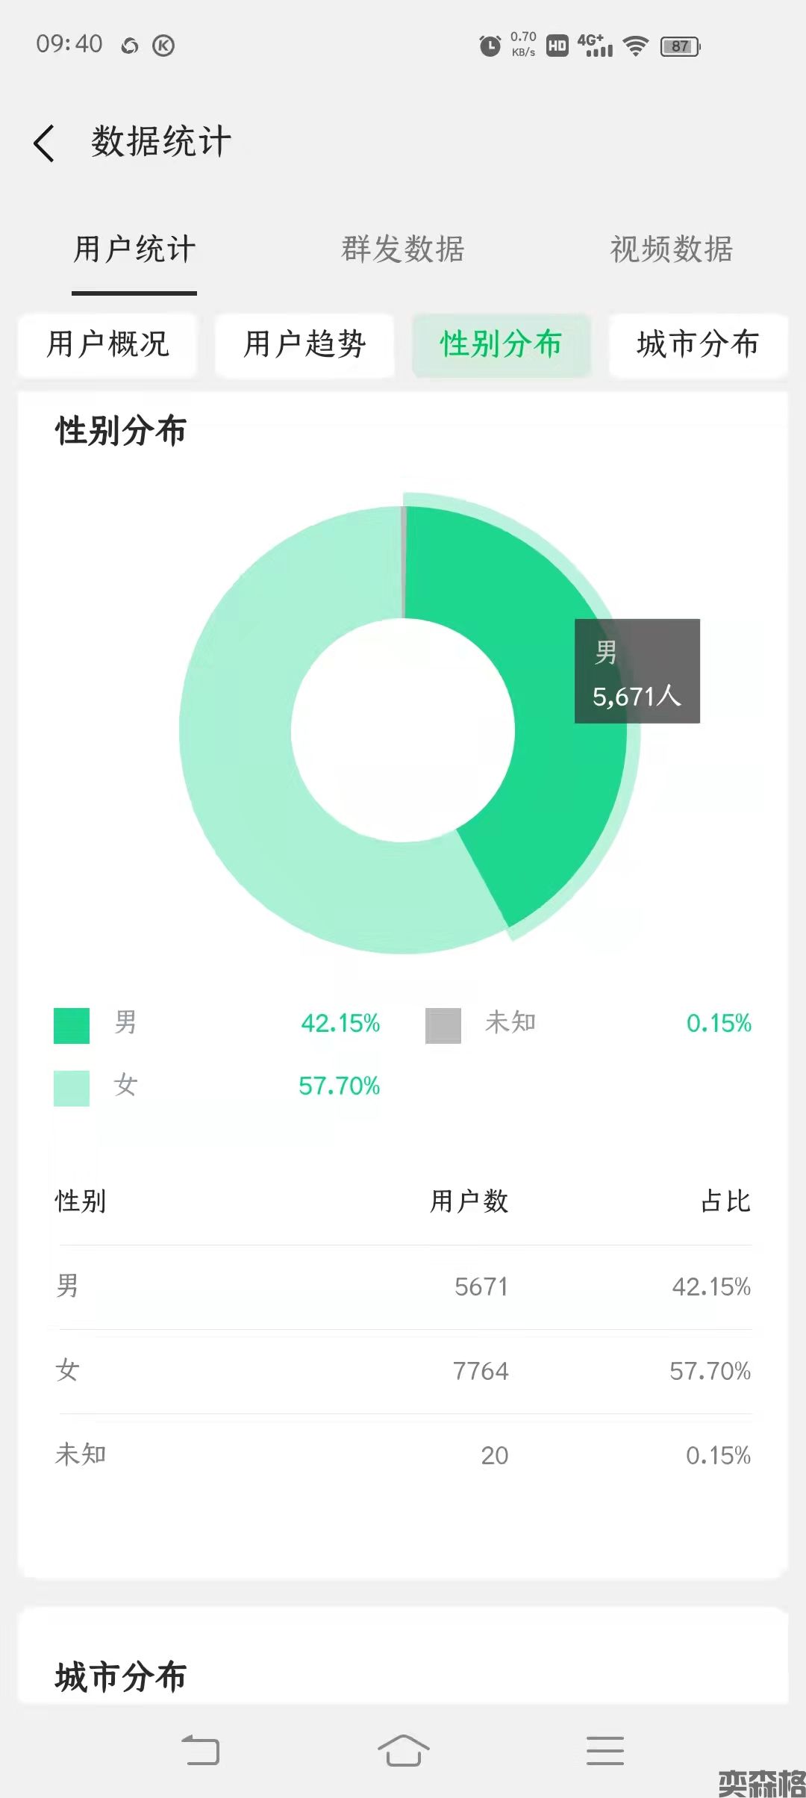Screen dimensions: 806x1798
Task: Jump to 用户趋势 section
Action: point(304,344)
